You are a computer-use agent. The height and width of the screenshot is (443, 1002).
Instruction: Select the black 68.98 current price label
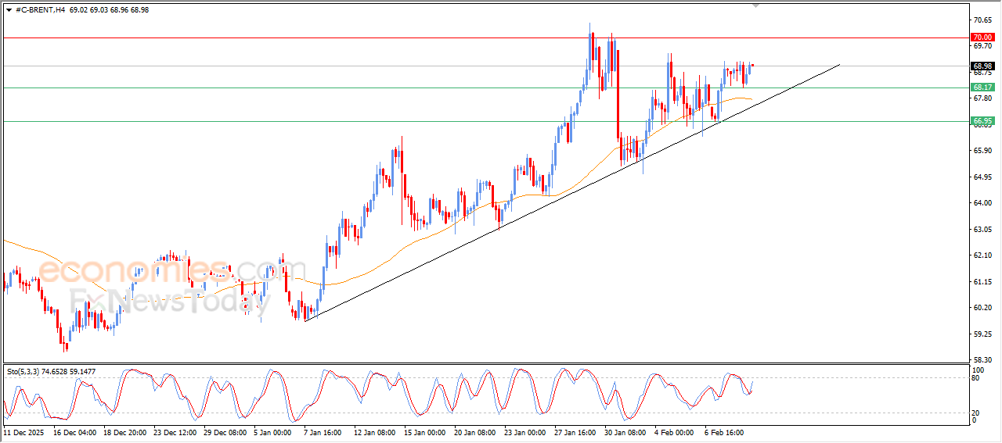click(x=982, y=66)
